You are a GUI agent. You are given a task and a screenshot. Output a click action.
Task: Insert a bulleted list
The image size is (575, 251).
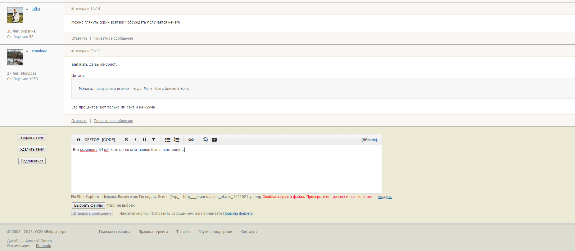tap(168, 140)
